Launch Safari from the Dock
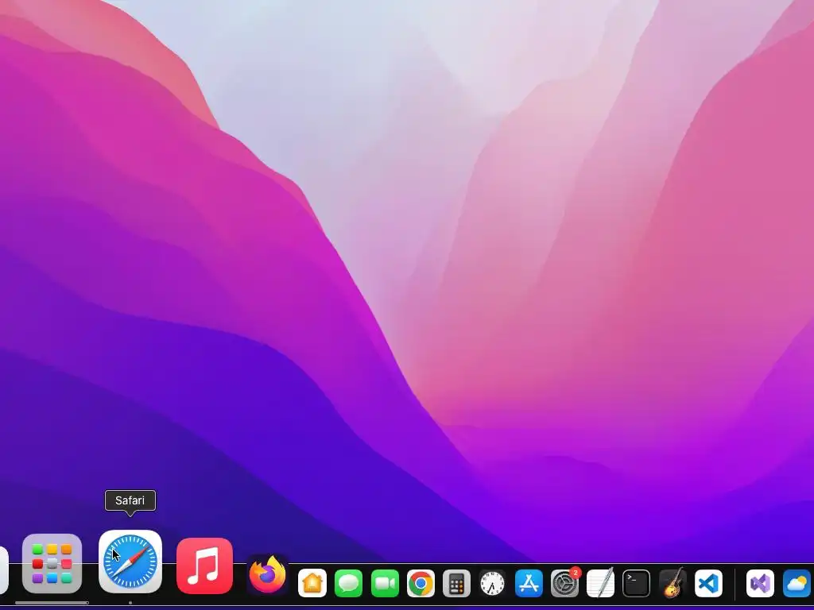 [130, 562]
